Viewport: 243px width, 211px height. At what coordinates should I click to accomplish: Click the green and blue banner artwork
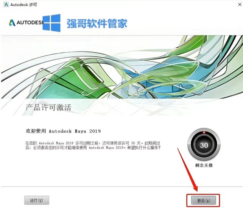(122, 67)
